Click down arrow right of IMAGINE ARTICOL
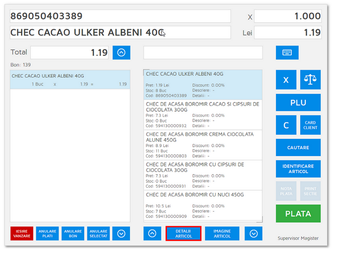 coord(253,234)
